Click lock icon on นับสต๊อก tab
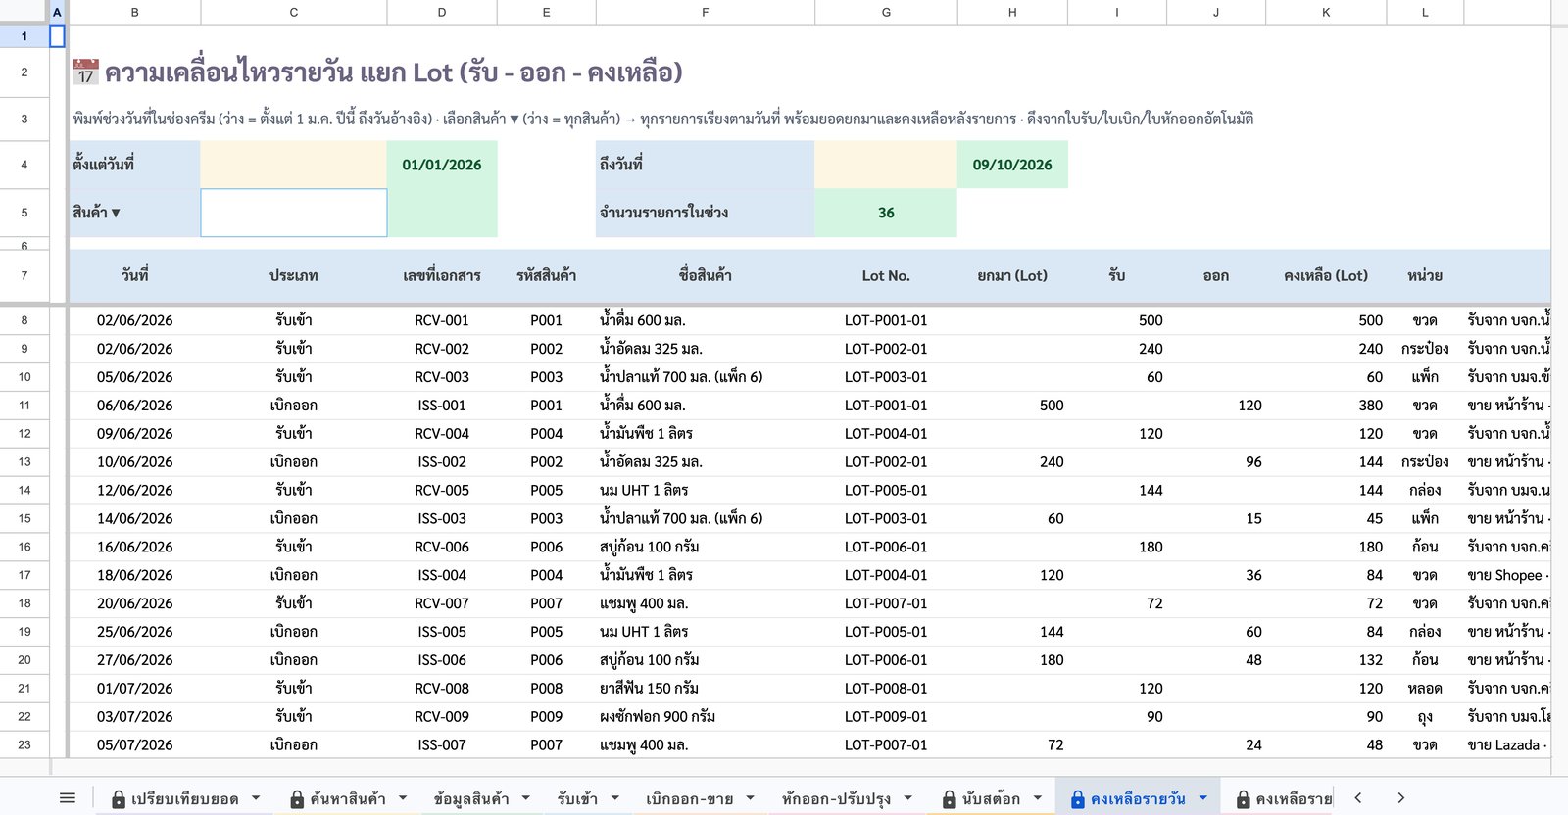The image size is (1568, 815). pos(949,799)
